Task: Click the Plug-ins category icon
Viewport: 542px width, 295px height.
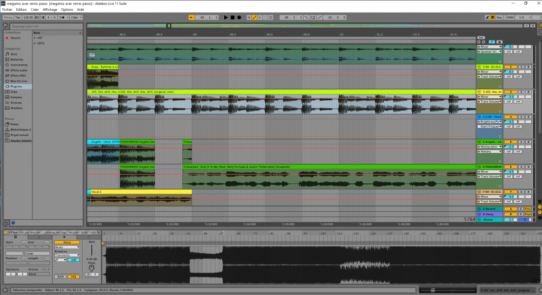Action: tap(7, 87)
